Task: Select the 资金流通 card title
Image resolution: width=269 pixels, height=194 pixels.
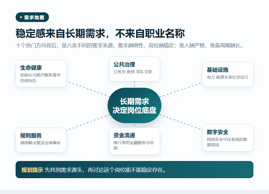Action: tap(124, 135)
